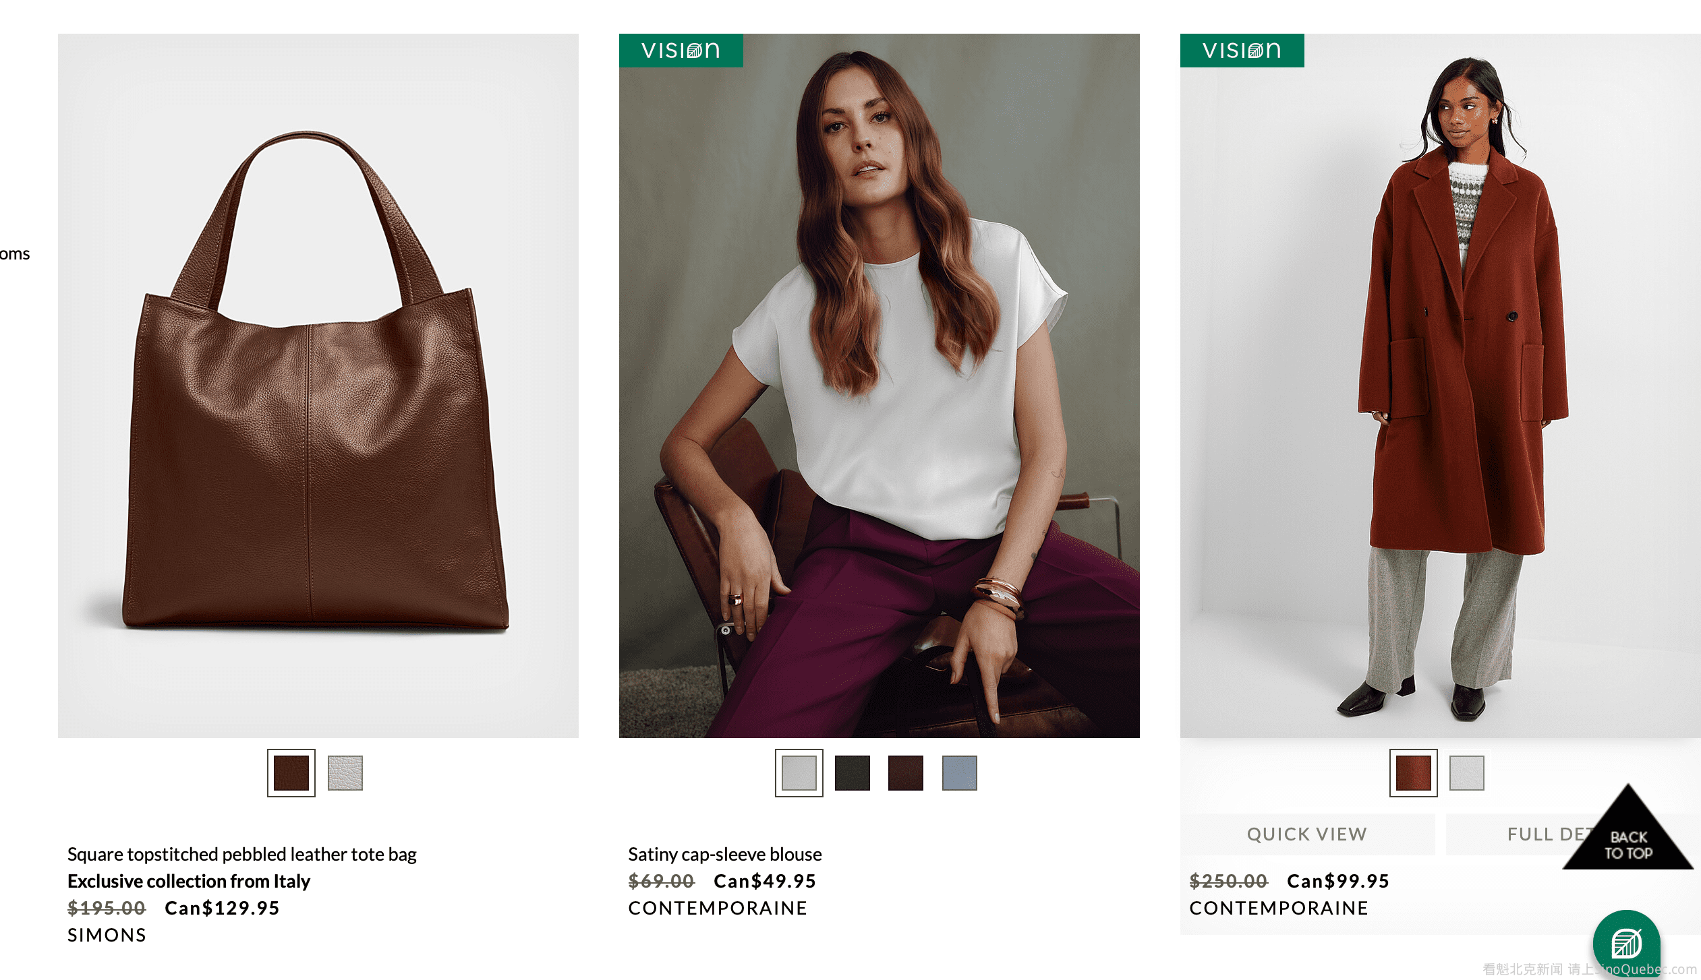This screenshot has width=1701, height=980.
Task: Open the Square topstitched pebbled leather tote link
Action: [242, 855]
